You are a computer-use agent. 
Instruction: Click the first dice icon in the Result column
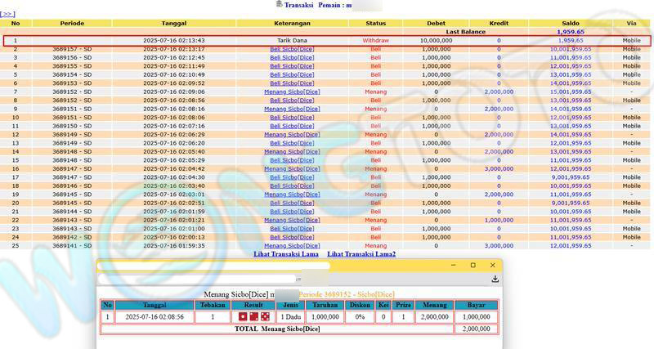(243, 316)
